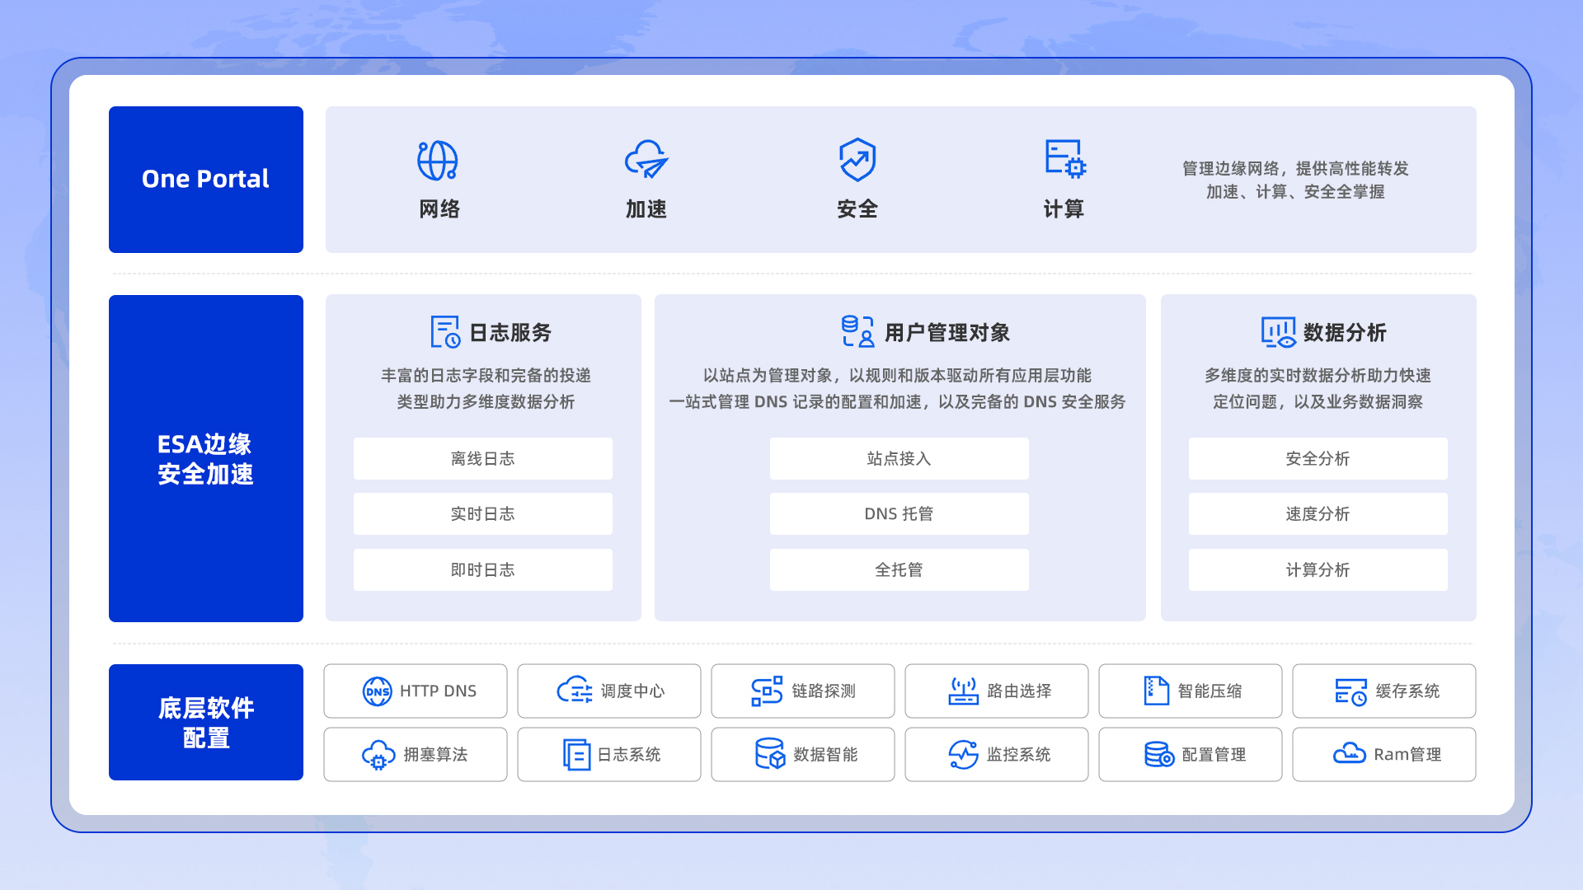Image resolution: width=1583 pixels, height=890 pixels.
Task: Click the 安全分析 entry
Action: coord(1317,458)
